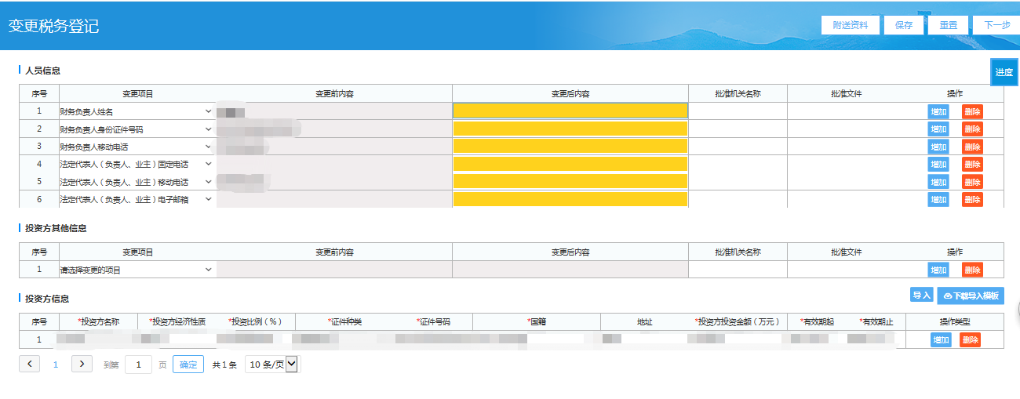Viewport: 1020px width, 399px height.
Task: Open the 10 条/页 page size dropdown
Action: pyautogui.click(x=272, y=364)
